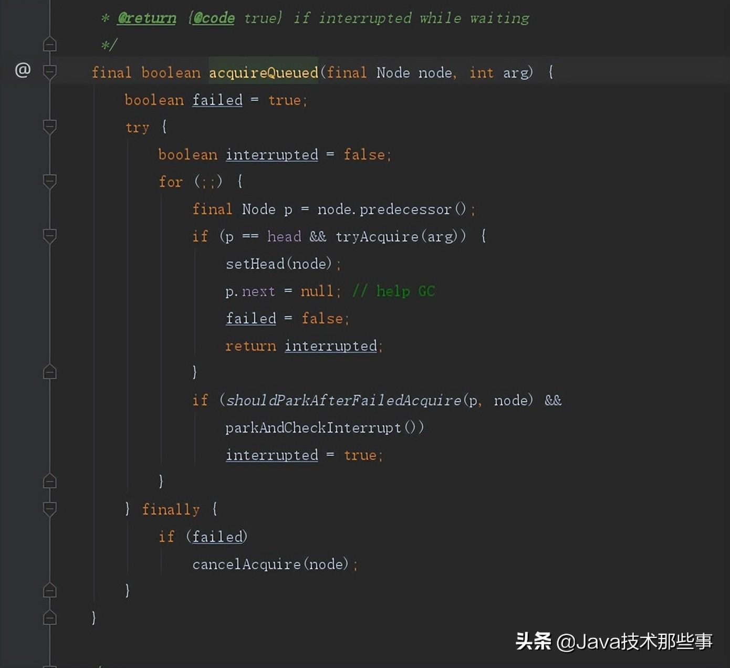The height and width of the screenshot is (668, 730).
Task: Click interrupted in the boolean interrupted = false line
Action: pos(272,154)
